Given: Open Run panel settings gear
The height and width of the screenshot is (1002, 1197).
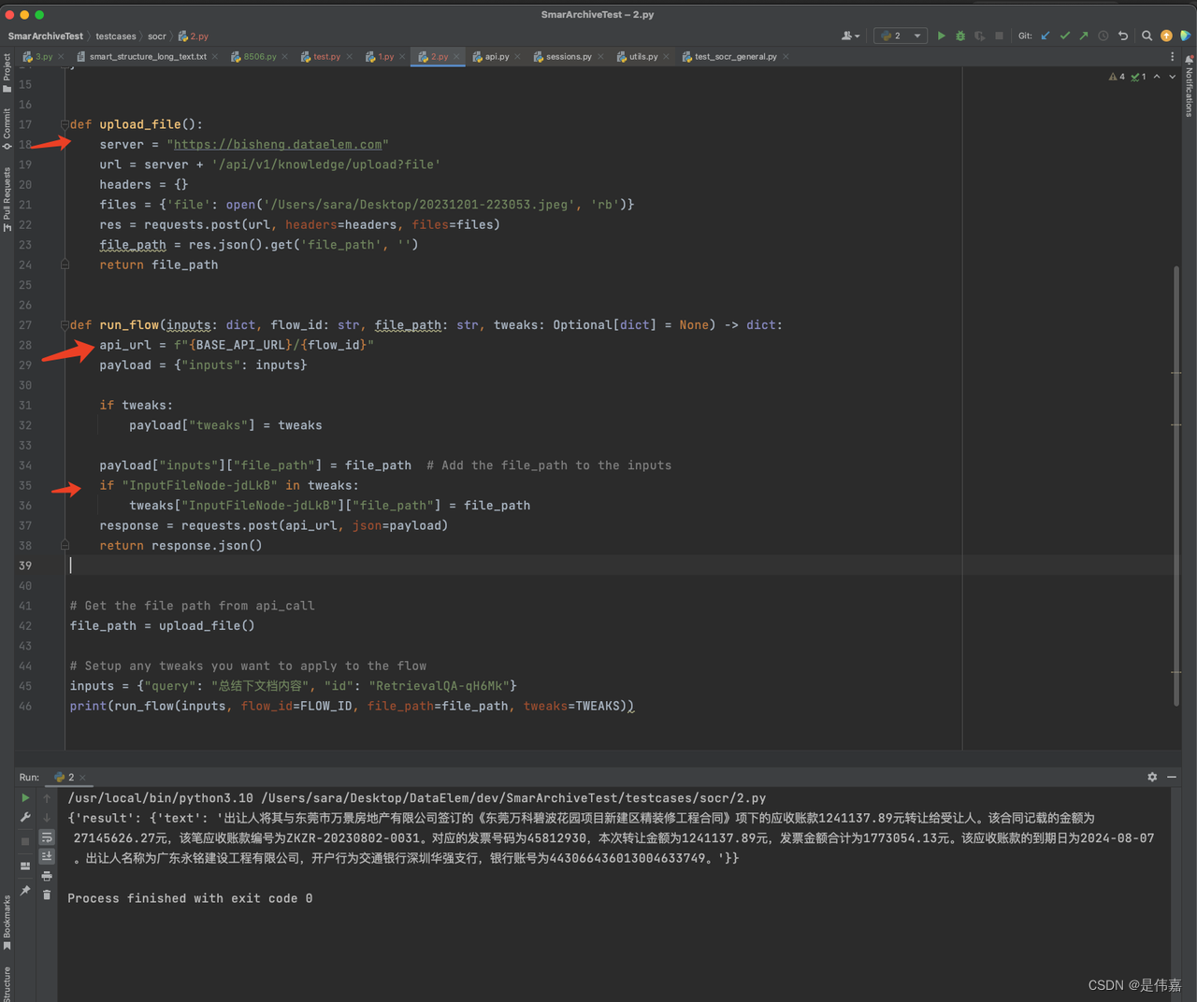Looking at the screenshot, I should (1152, 777).
